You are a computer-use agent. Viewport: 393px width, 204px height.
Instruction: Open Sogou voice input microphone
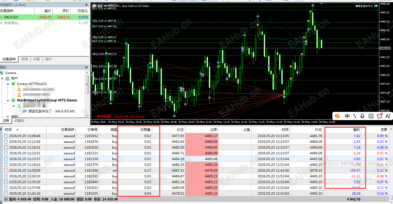pos(362,116)
